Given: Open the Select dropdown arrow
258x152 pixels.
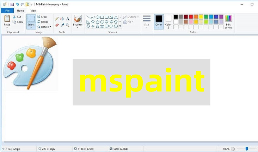Looking at the screenshot, I should 31,27.
